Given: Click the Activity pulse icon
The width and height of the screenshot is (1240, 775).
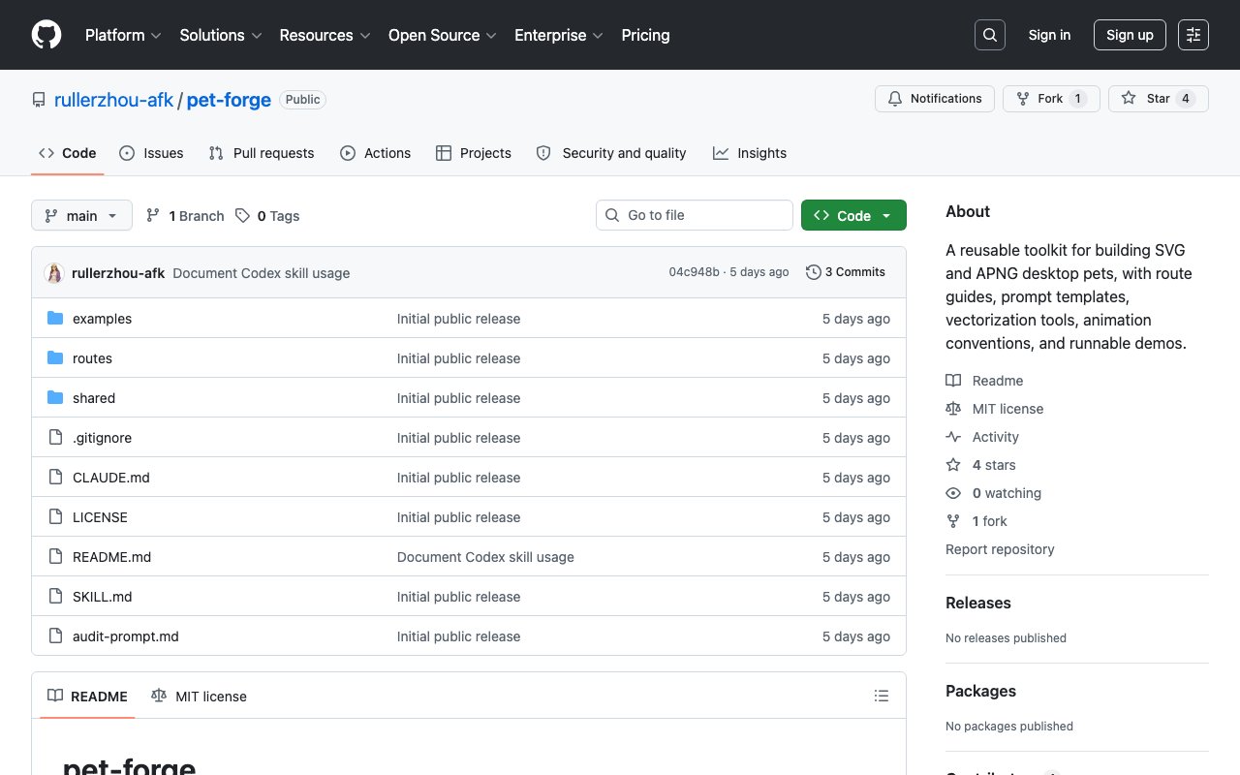Looking at the screenshot, I should [x=953, y=437].
